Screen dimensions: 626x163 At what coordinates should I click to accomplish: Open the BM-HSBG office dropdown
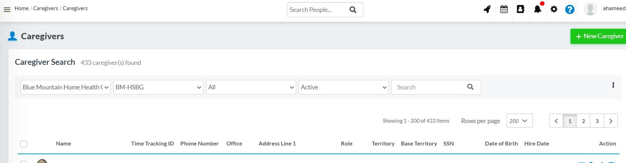[158, 87]
